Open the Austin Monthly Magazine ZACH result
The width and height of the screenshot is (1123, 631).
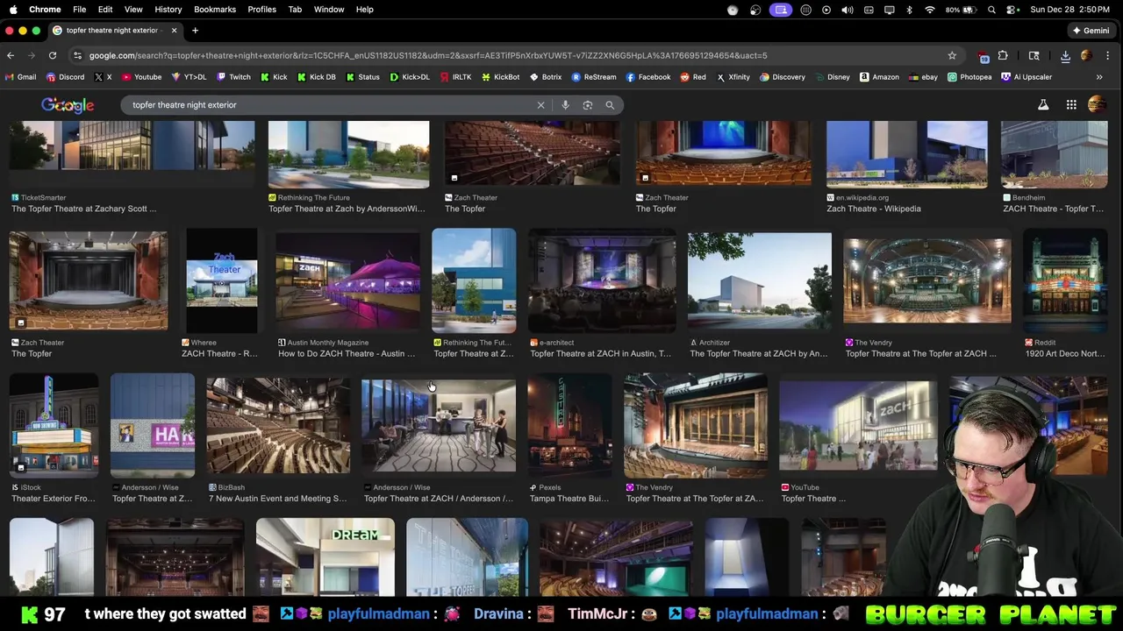pos(347,353)
